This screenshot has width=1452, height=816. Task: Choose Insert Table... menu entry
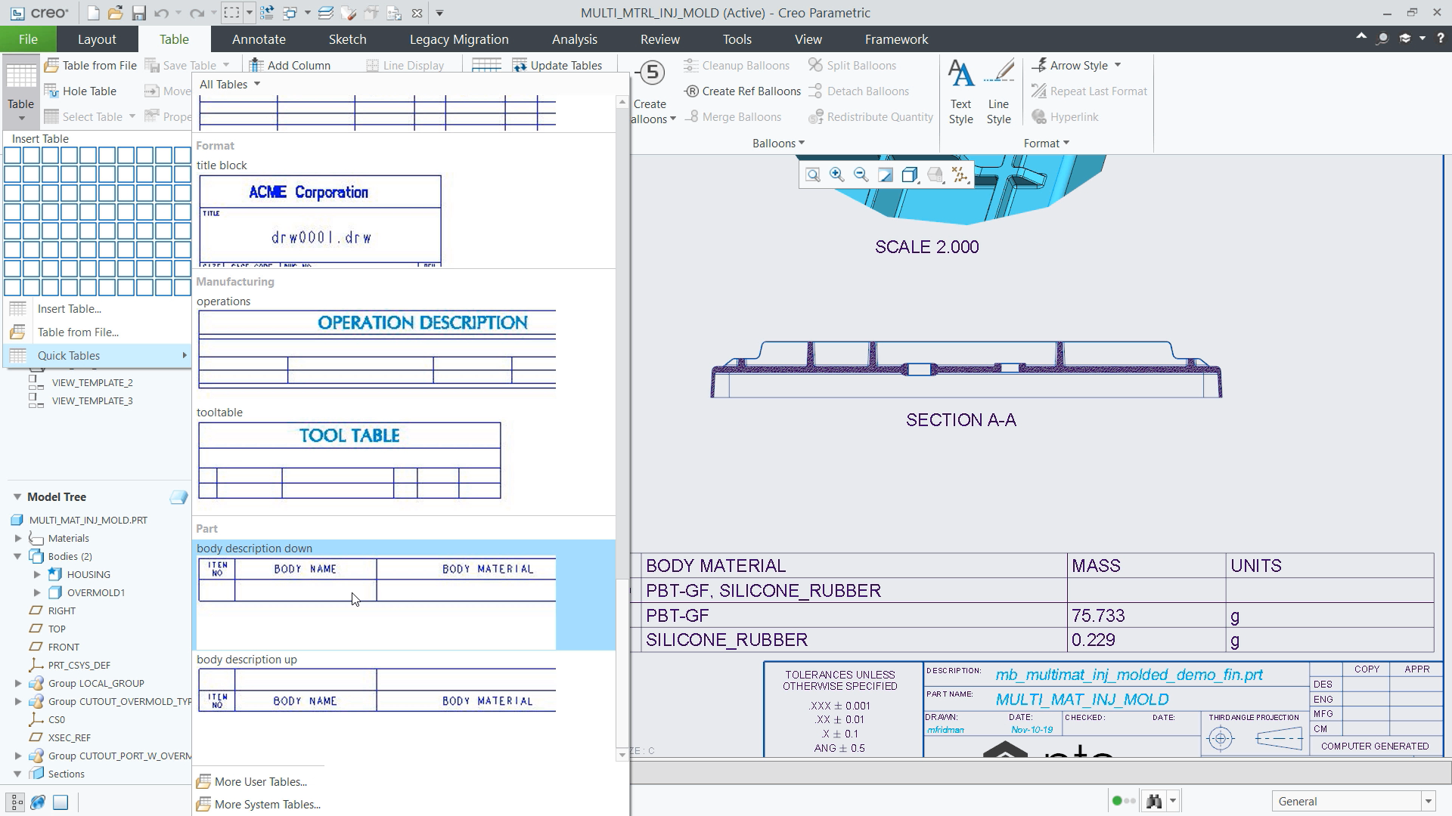[97, 308]
